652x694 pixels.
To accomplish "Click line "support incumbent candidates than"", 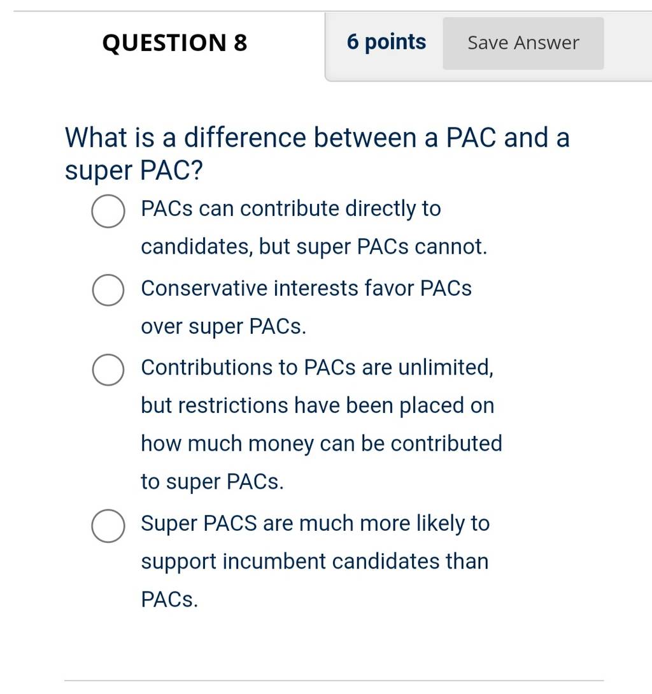I will (x=315, y=561).
